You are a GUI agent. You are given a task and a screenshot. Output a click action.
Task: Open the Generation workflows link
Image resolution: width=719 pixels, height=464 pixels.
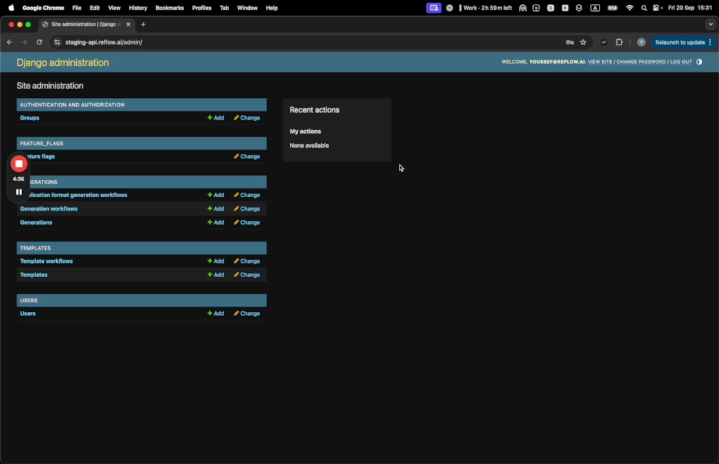(x=48, y=209)
